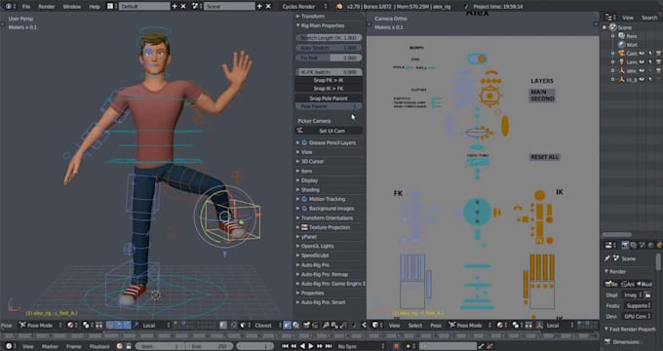
Task: Jump to the last frame
Action: click(x=329, y=346)
